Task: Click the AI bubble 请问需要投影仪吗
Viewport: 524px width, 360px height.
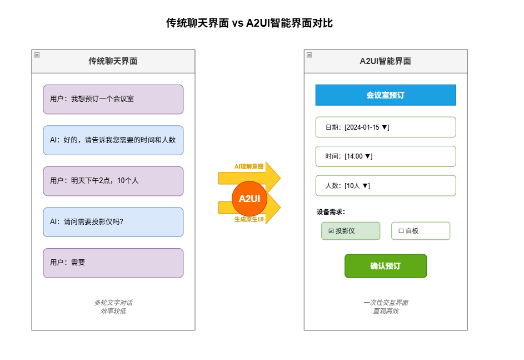Action: 113,221
